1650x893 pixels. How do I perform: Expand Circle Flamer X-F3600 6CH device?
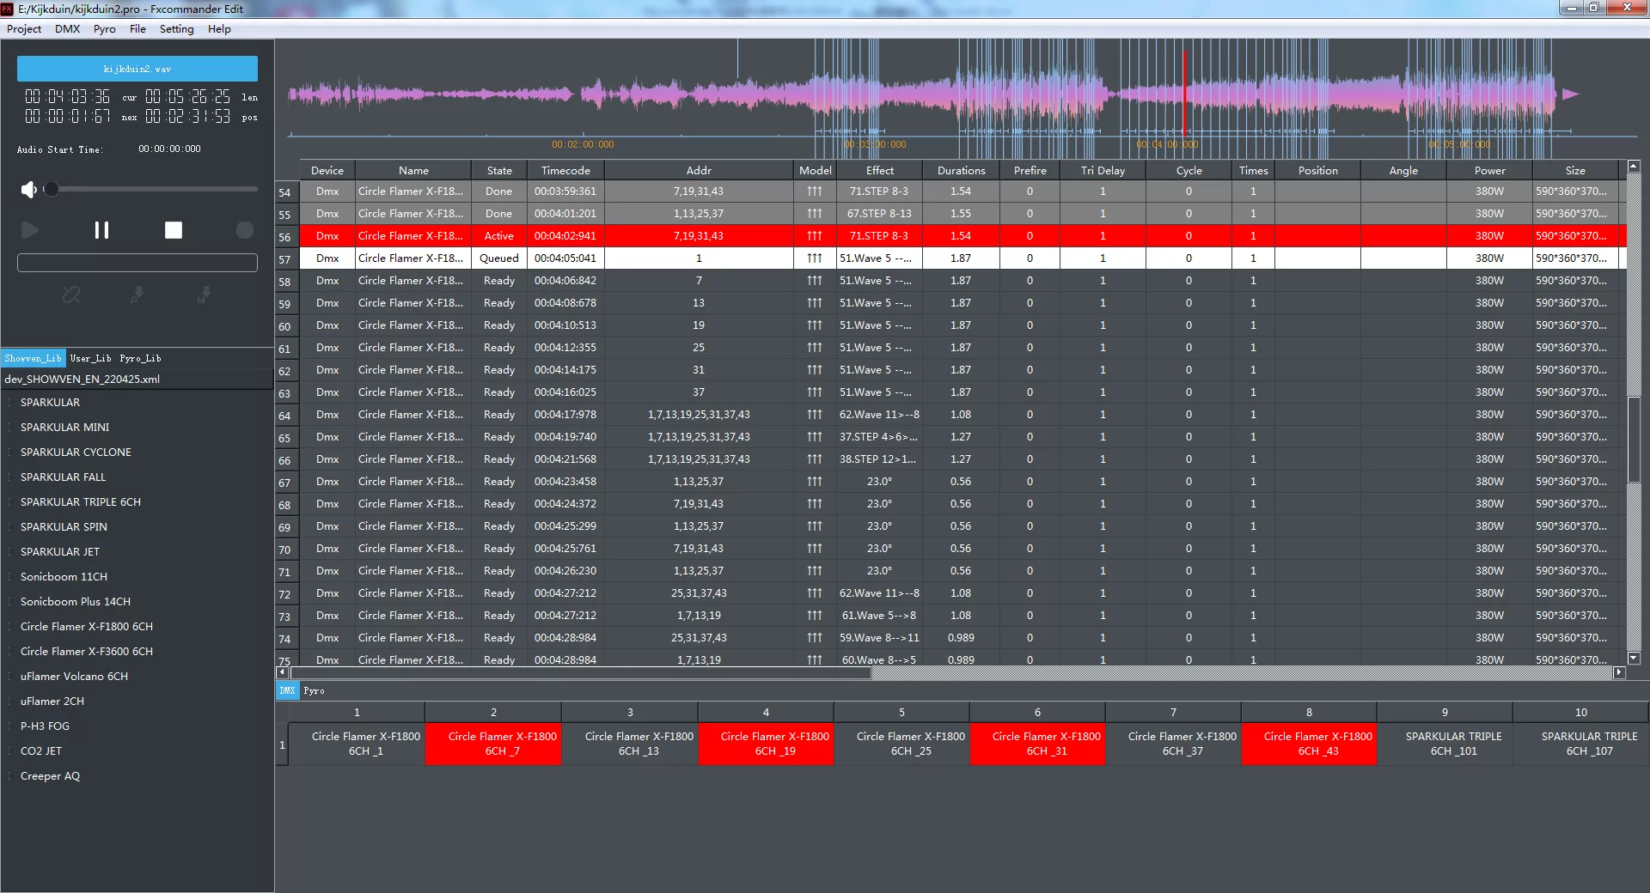pos(86,651)
